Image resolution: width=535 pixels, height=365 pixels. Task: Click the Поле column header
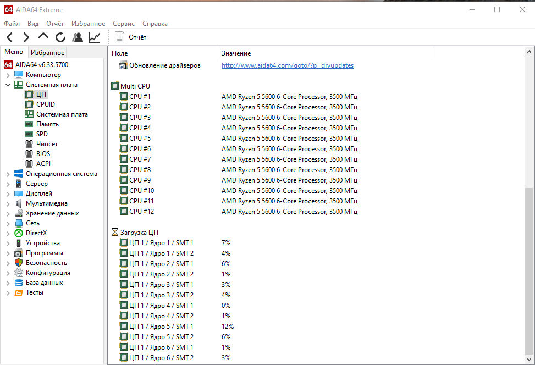point(163,53)
